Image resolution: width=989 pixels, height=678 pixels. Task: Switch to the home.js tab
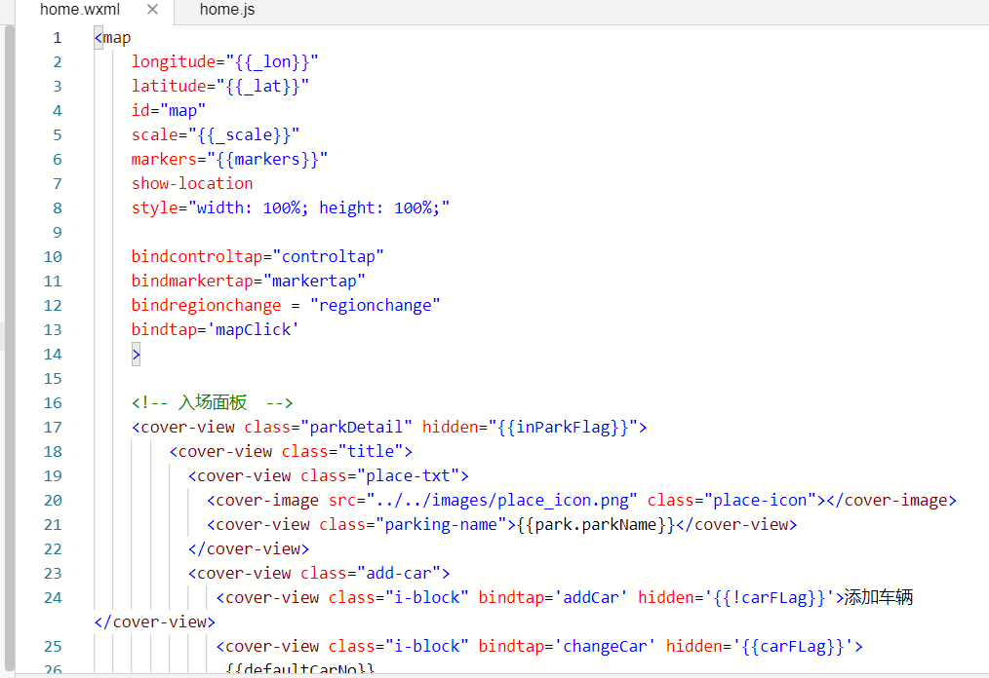pos(227,10)
